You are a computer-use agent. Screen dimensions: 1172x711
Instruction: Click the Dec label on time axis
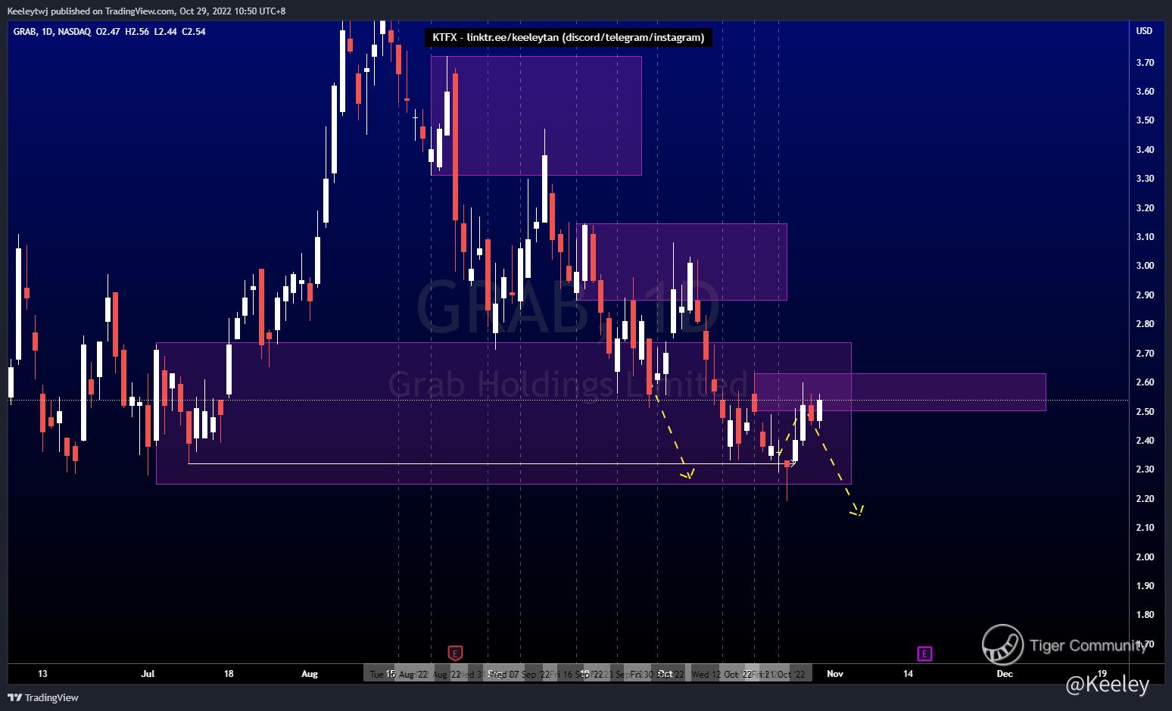[1004, 673]
